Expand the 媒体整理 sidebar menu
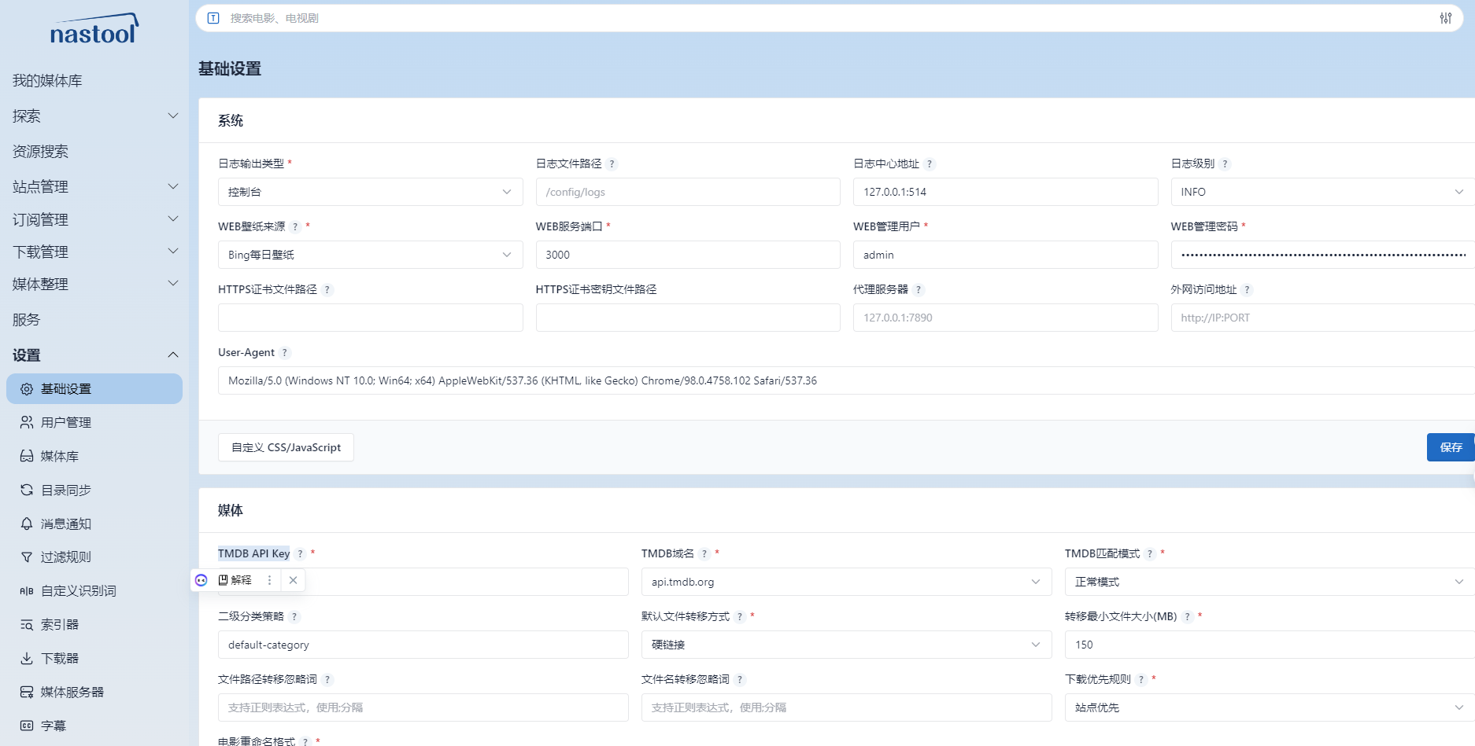 point(94,284)
